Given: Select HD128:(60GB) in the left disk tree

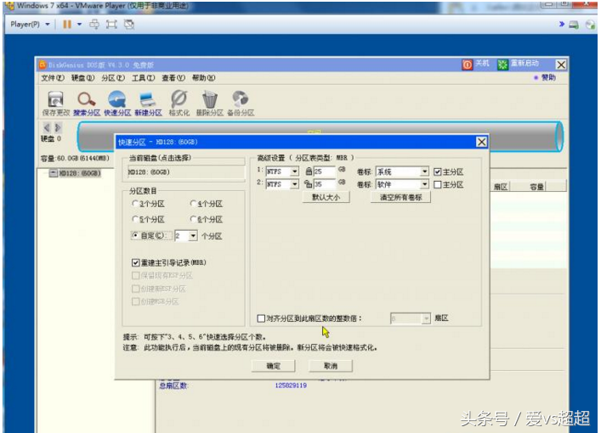Looking at the screenshot, I should tap(80, 173).
